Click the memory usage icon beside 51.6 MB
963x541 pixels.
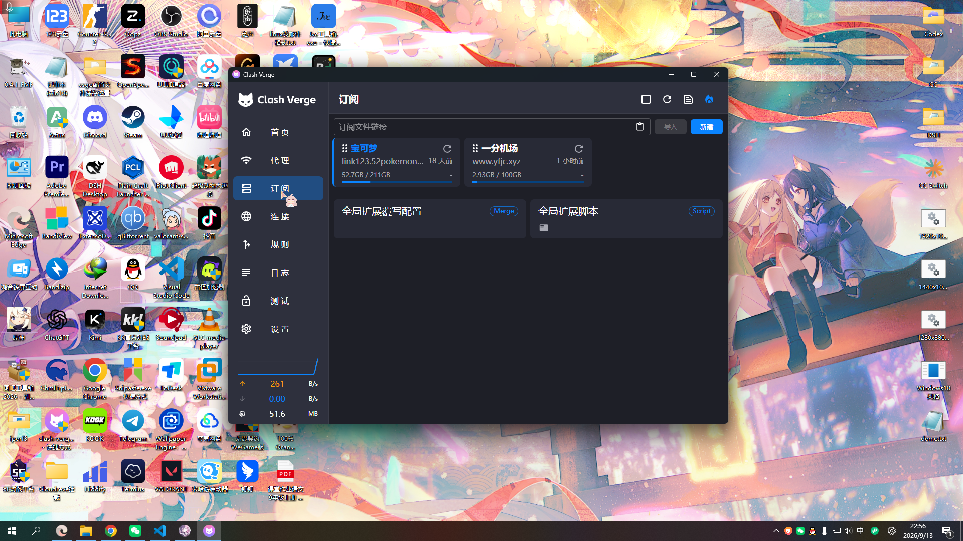(242, 414)
